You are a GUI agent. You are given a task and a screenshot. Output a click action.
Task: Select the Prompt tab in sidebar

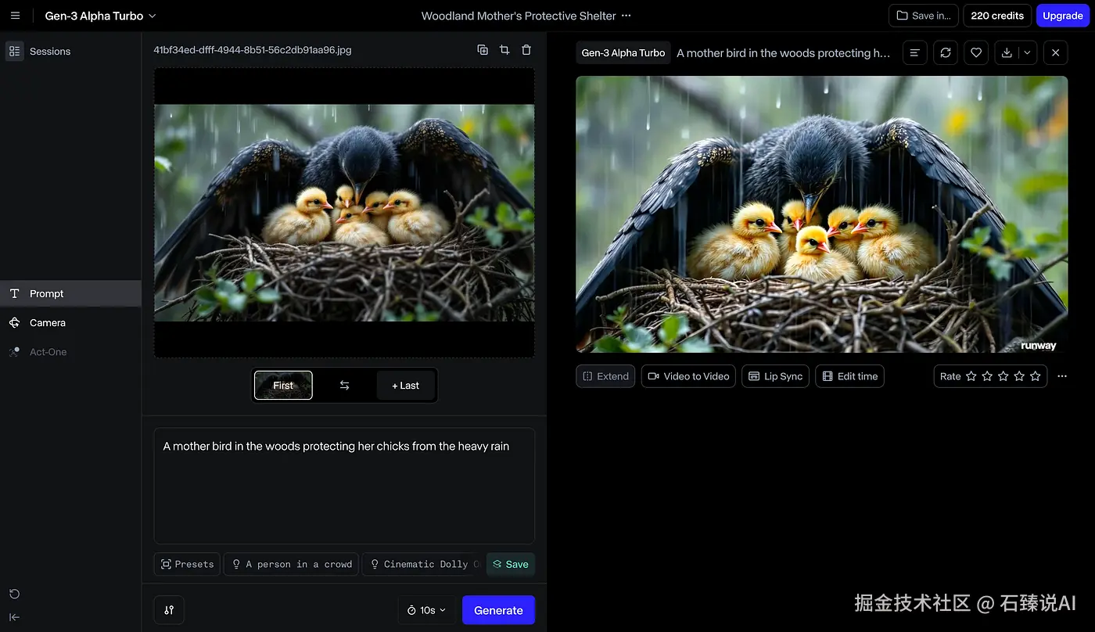(x=70, y=293)
